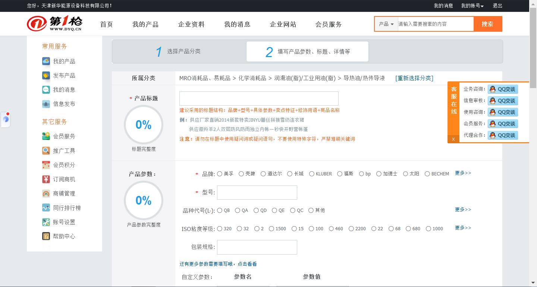
Task: Click 退出 in top bar
Action: [497, 6]
